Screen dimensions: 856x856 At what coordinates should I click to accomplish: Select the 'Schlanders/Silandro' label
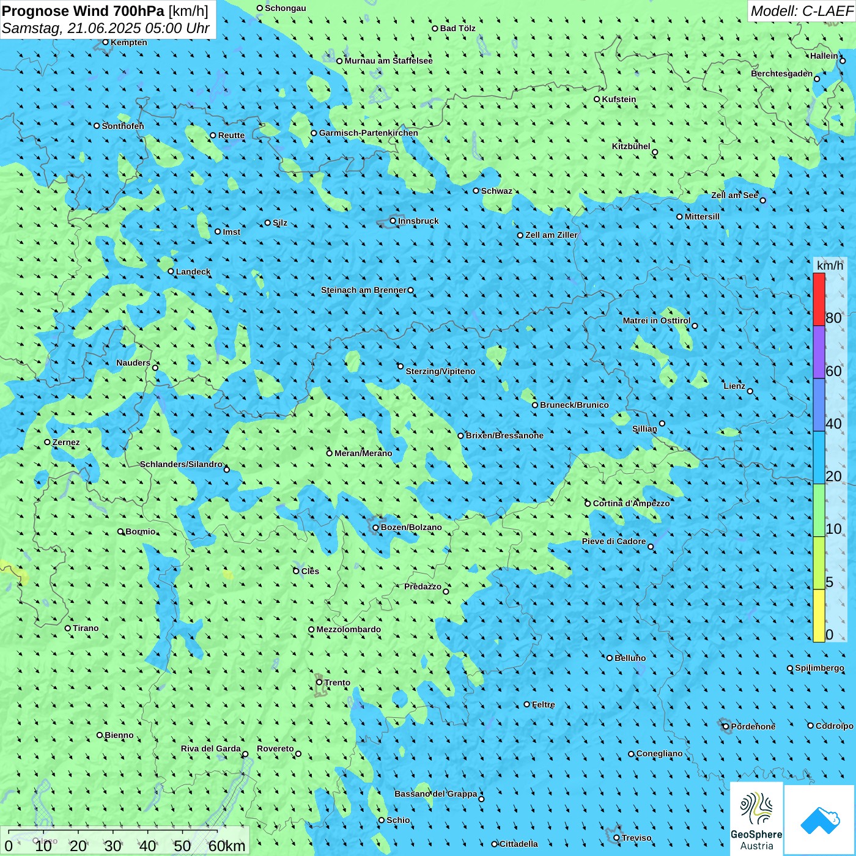(x=182, y=464)
